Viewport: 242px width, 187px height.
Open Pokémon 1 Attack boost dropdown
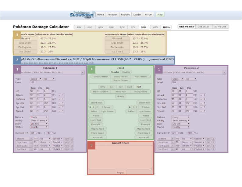tap(61, 95)
